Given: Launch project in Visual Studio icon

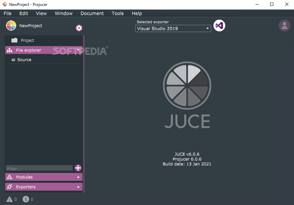Looking at the screenshot, I should click(219, 26).
